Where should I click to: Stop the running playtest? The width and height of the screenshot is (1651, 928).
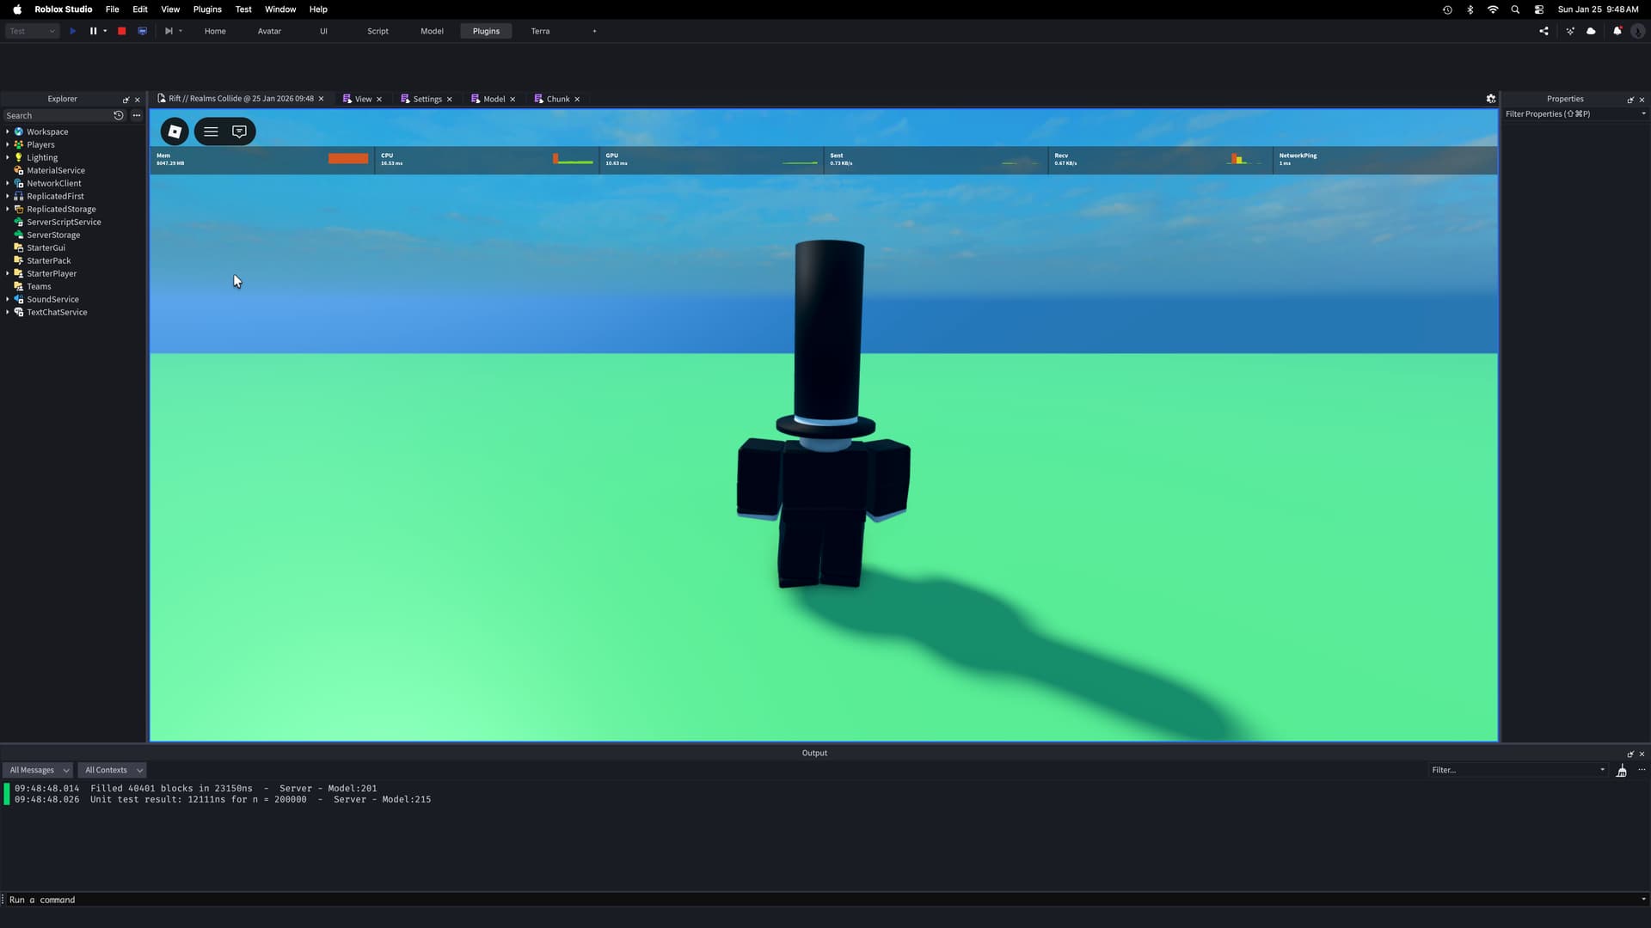click(x=121, y=31)
